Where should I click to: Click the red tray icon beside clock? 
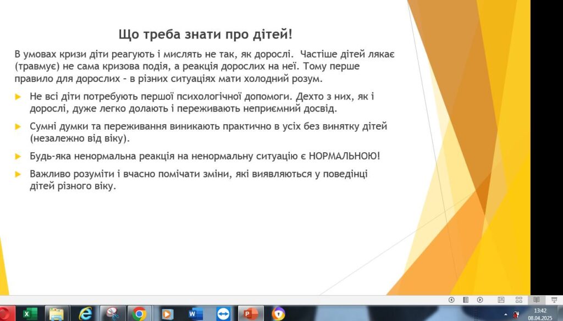516,314
